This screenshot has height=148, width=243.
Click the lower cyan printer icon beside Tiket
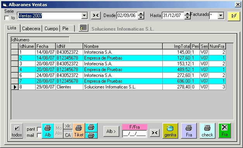tap(91, 135)
